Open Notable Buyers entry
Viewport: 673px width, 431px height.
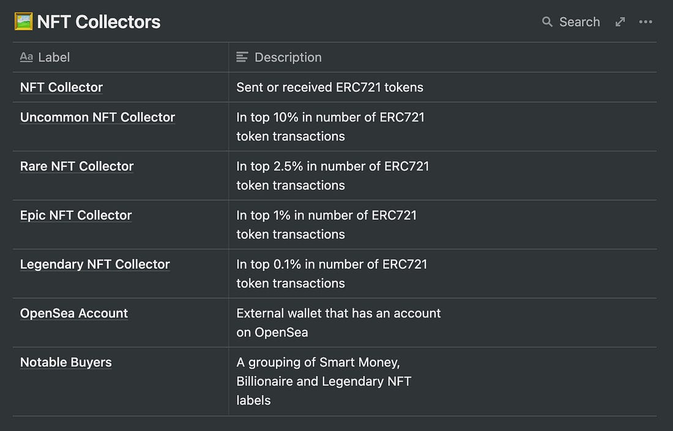click(65, 363)
